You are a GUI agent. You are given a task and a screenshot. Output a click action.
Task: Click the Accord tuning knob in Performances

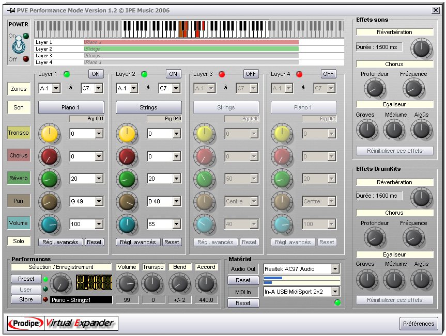206,283
